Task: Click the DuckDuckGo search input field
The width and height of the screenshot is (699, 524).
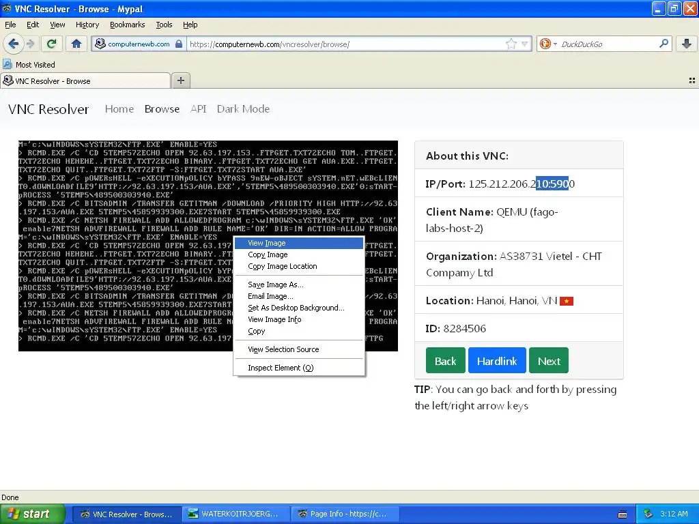Action: point(608,44)
